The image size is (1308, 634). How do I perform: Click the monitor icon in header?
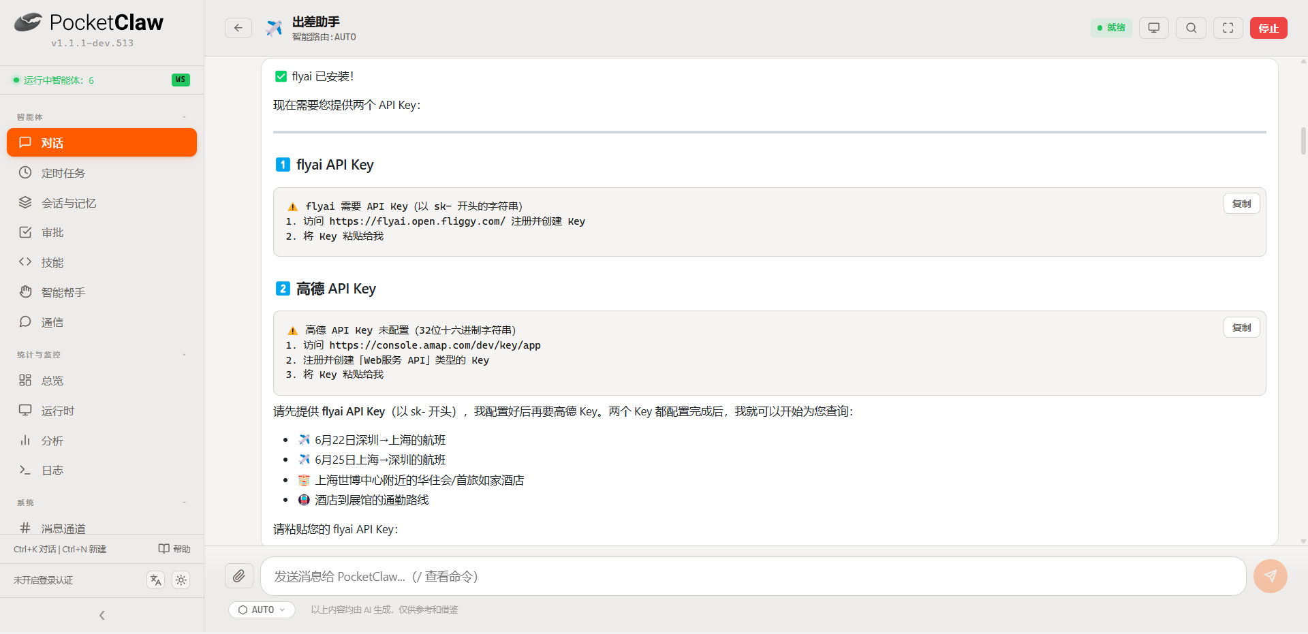coord(1154,28)
